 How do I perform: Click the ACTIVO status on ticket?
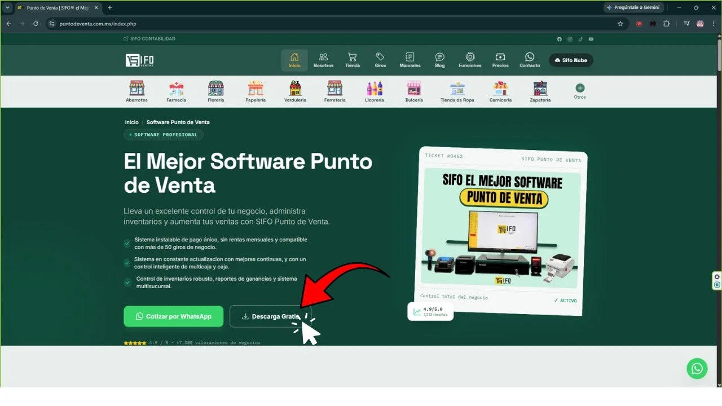565,301
